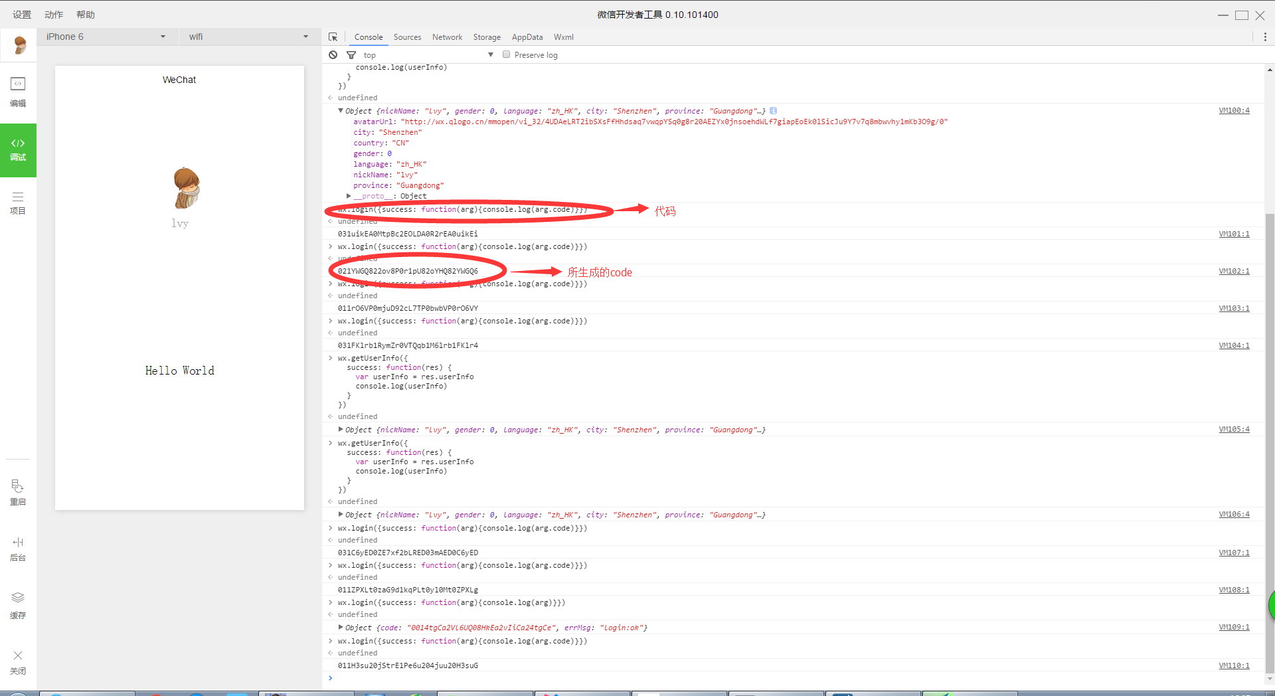1275x696 pixels.
Task: Switch to the Network tab
Action: click(x=447, y=37)
